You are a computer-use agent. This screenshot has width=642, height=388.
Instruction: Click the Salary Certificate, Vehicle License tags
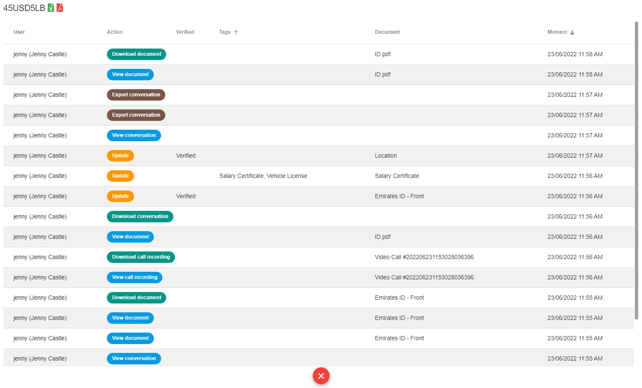click(263, 176)
